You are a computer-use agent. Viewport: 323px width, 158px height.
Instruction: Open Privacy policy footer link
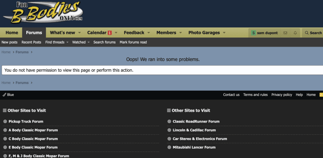pyautogui.click(x=282, y=95)
